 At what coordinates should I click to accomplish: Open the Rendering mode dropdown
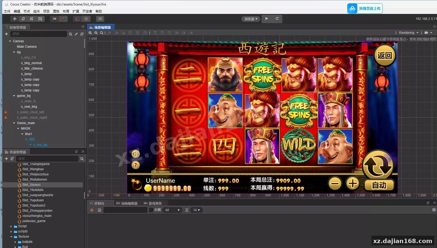click(409, 33)
